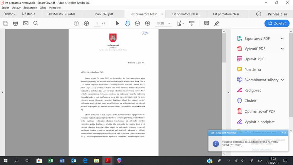The image size is (293, 165).
Task: Open Vytvoriť PDF tool
Action: click(x=255, y=49)
